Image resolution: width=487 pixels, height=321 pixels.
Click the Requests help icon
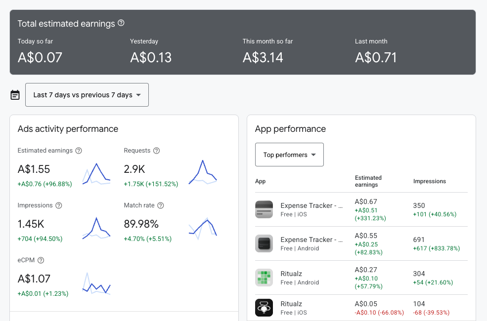[x=157, y=151]
